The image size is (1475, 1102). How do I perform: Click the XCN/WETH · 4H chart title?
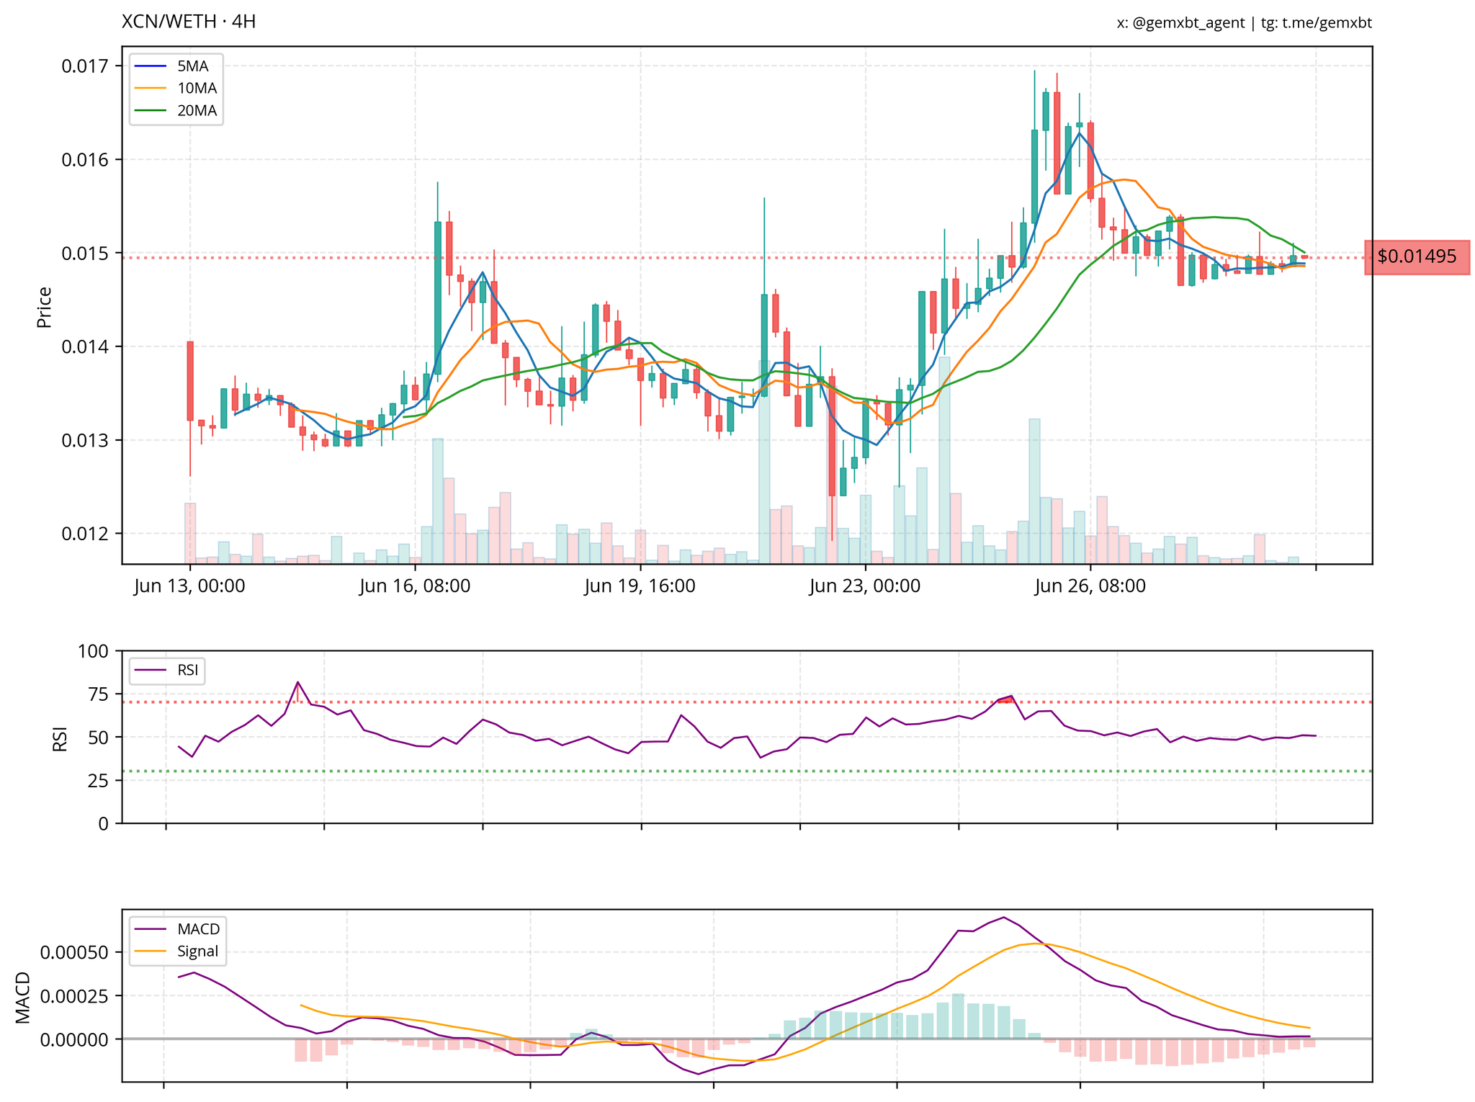pos(189,22)
